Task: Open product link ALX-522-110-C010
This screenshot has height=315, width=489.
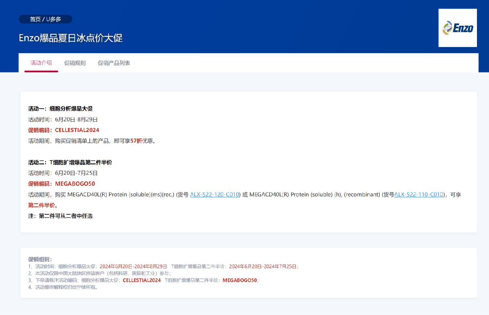Action: point(419,195)
